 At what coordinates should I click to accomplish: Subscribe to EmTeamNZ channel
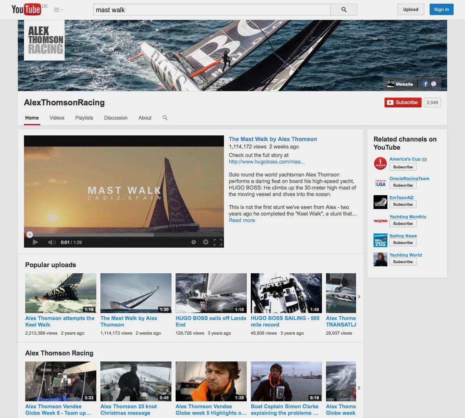(x=403, y=205)
